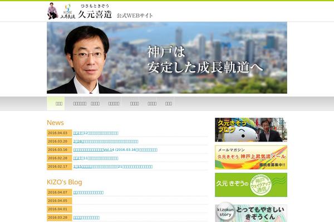
Task: Click the 2016.04.05 date label in blog list
Action: pos(59,201)
